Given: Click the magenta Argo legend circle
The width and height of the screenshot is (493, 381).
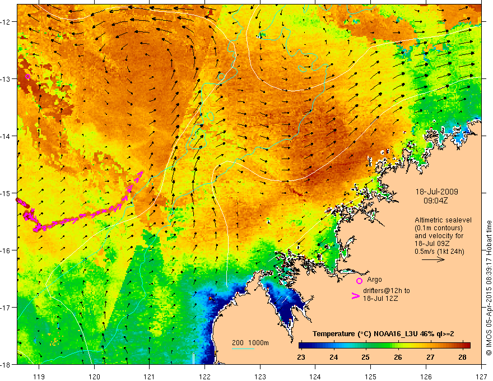Looking at the screenshot, I should 359,281.
